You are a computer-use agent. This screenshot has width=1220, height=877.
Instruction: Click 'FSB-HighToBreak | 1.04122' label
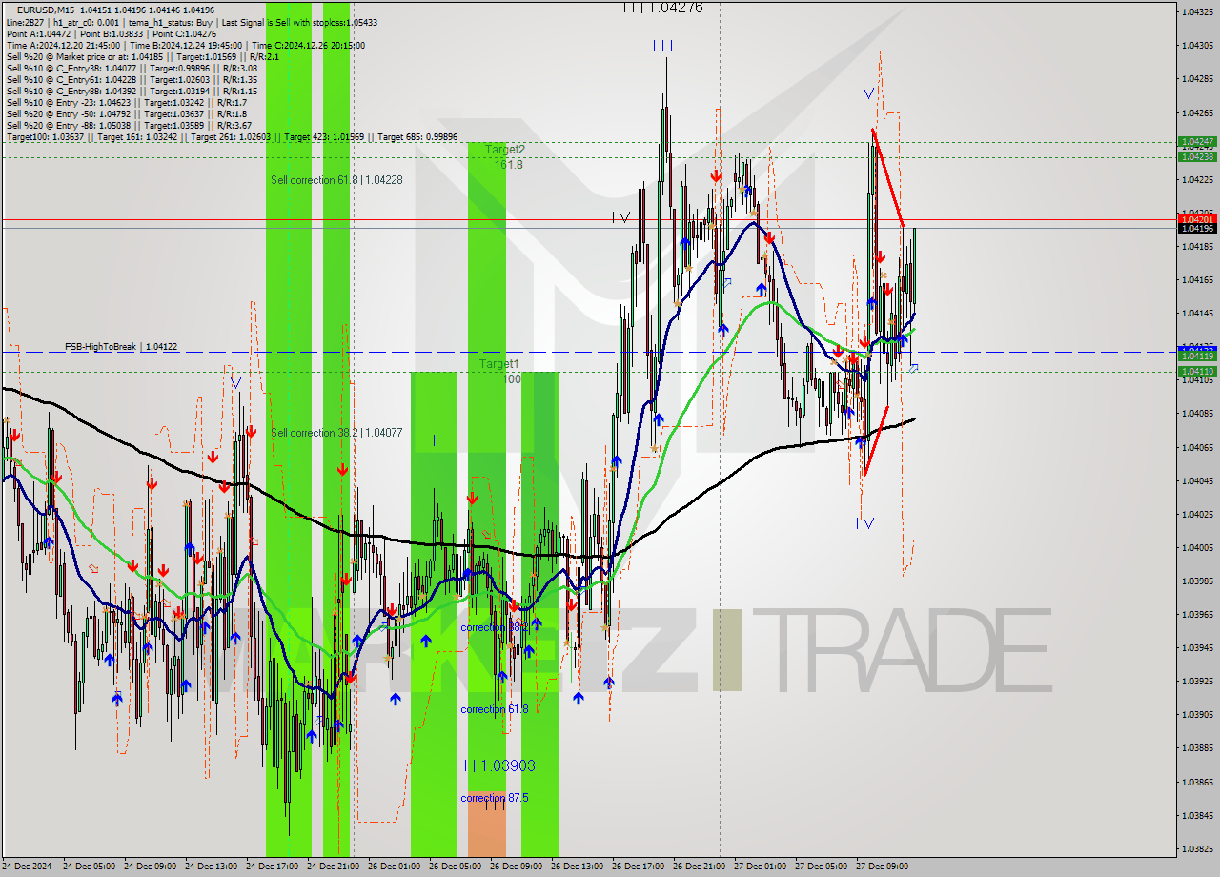coord(121,347)
